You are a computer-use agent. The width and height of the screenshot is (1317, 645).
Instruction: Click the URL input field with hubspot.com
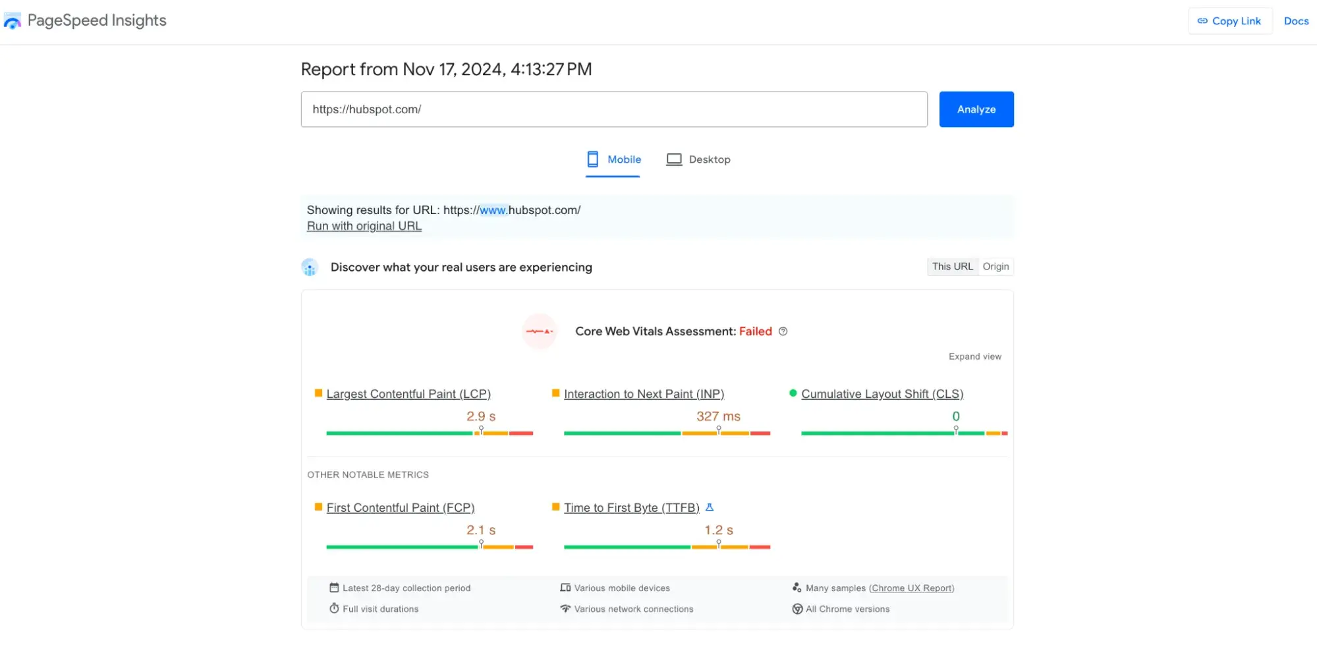[614, 109]
